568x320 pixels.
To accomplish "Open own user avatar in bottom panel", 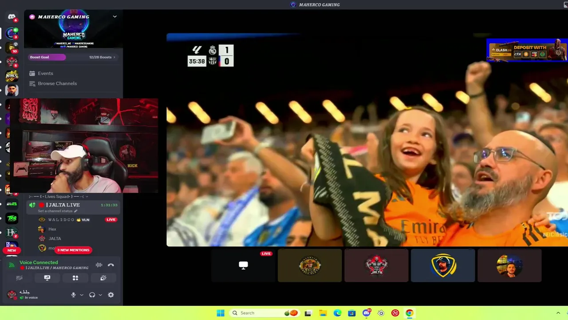I will click(x=12, y=295).
